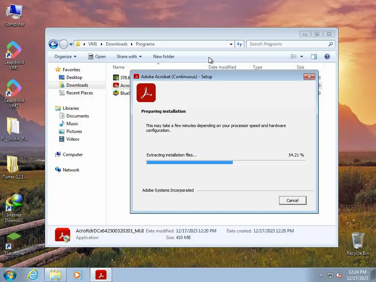This screenshot has width=376, height=282.
Task: Cancel the Adobe Acrobat installation
Action: pos(293,200)
